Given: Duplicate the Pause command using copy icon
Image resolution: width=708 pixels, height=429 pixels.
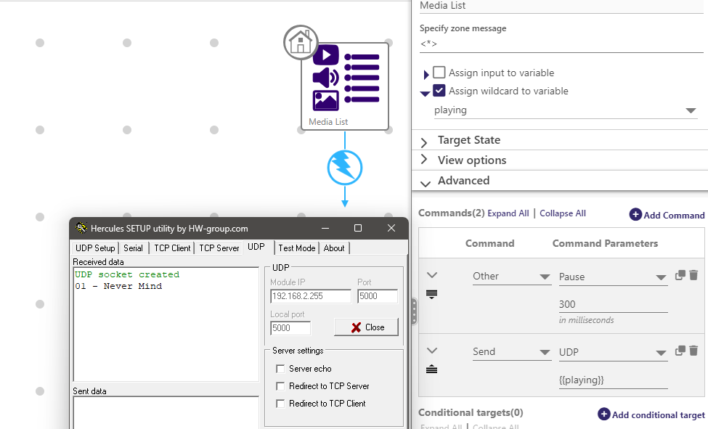Looking at the screenshot, I should coord(680,275).
